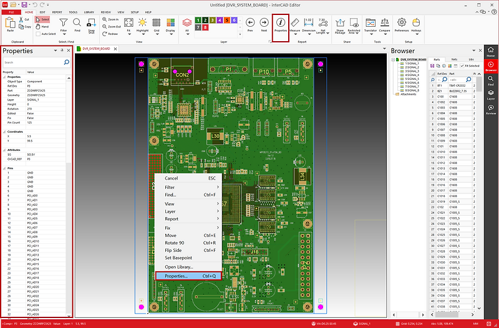Click the Find magnifier in the ribbon
The image size is (499, 328).
tap(77, 24)
